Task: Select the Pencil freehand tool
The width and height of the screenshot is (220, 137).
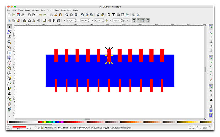Action: coord(9,78)
